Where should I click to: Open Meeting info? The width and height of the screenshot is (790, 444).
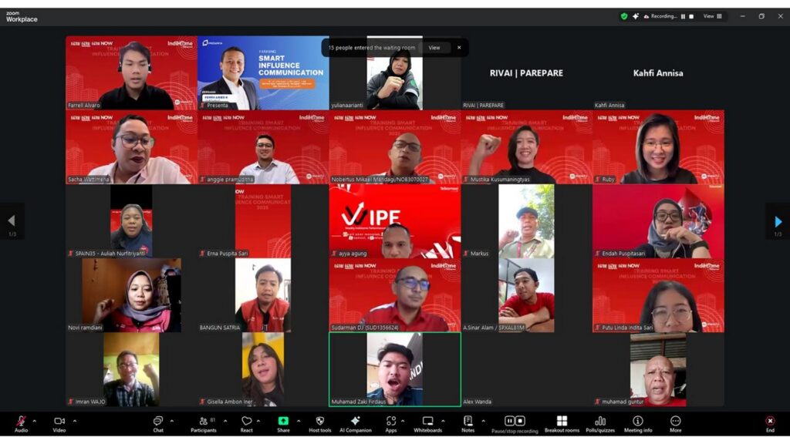click(x=638, y=423)
